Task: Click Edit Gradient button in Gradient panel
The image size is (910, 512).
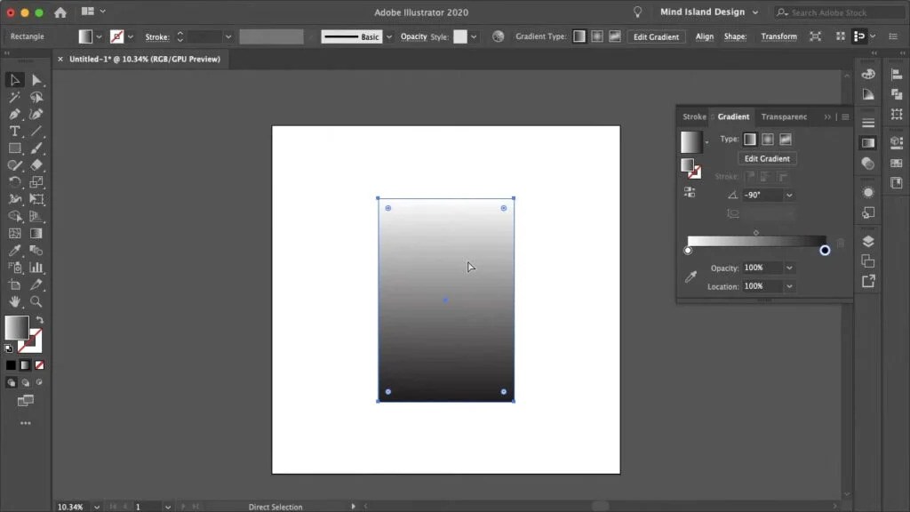Action: 767,158
